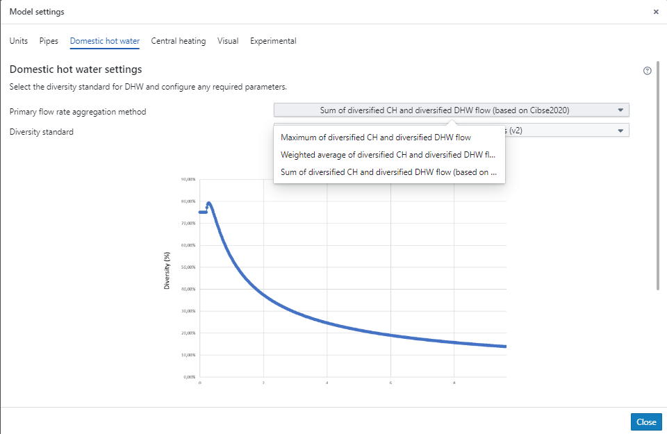Viewport: 667px width, 434px height.
Task: Click the help question mark icon
Action: [x=648, y=71]
